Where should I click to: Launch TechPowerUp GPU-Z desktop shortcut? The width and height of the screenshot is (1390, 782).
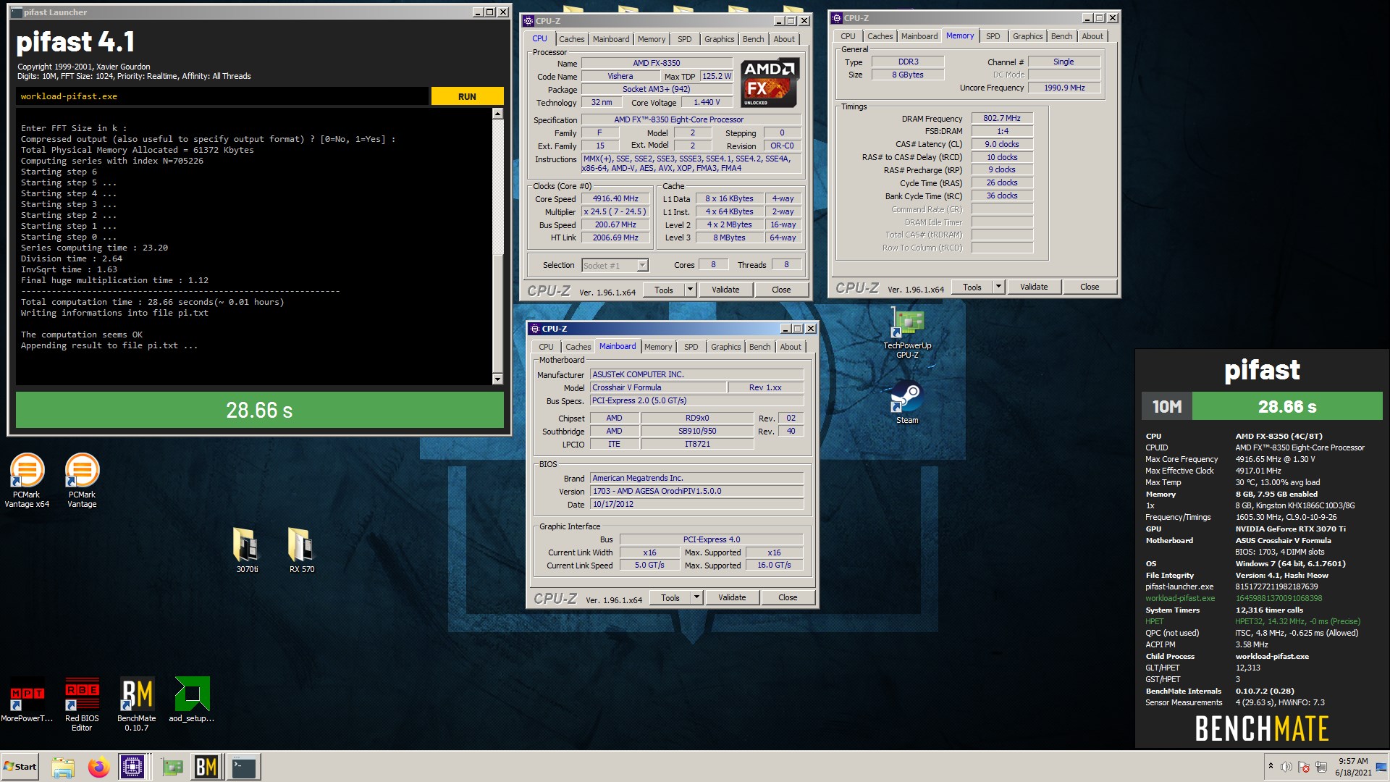point(907,334)
